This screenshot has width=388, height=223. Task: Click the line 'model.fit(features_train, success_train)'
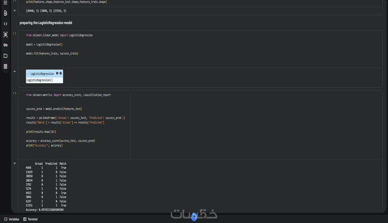click(52, 53)
